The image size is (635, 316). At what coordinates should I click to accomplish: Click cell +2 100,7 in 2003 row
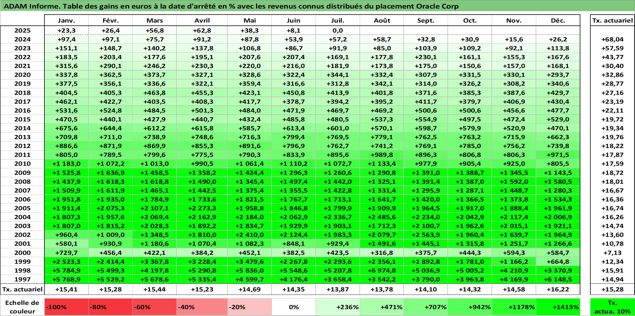coord(426,226)
